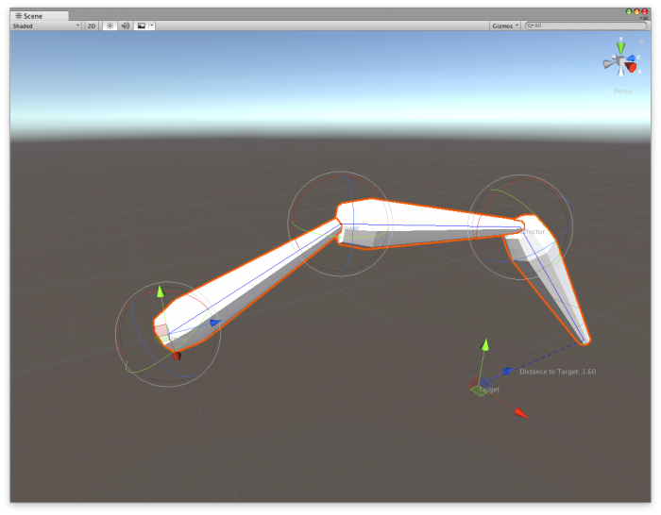
Task: Click the green Y arrow on the arm base
Action: click(161, 291)
